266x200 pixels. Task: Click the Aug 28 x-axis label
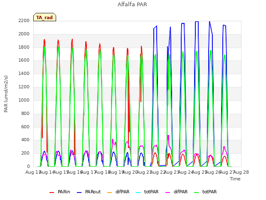(x=241, y=172)
